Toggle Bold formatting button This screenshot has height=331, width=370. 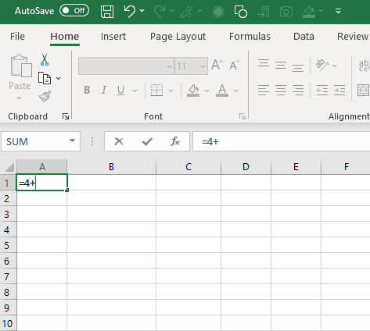click(x=87, y=91)
